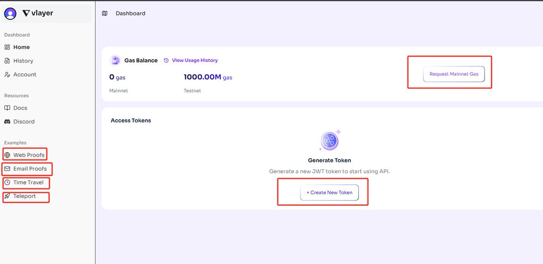Image resolution: width=543 pixels, height=264 pixels.
Task: Click the Mainnet label
Action: (x=119, y=90)
